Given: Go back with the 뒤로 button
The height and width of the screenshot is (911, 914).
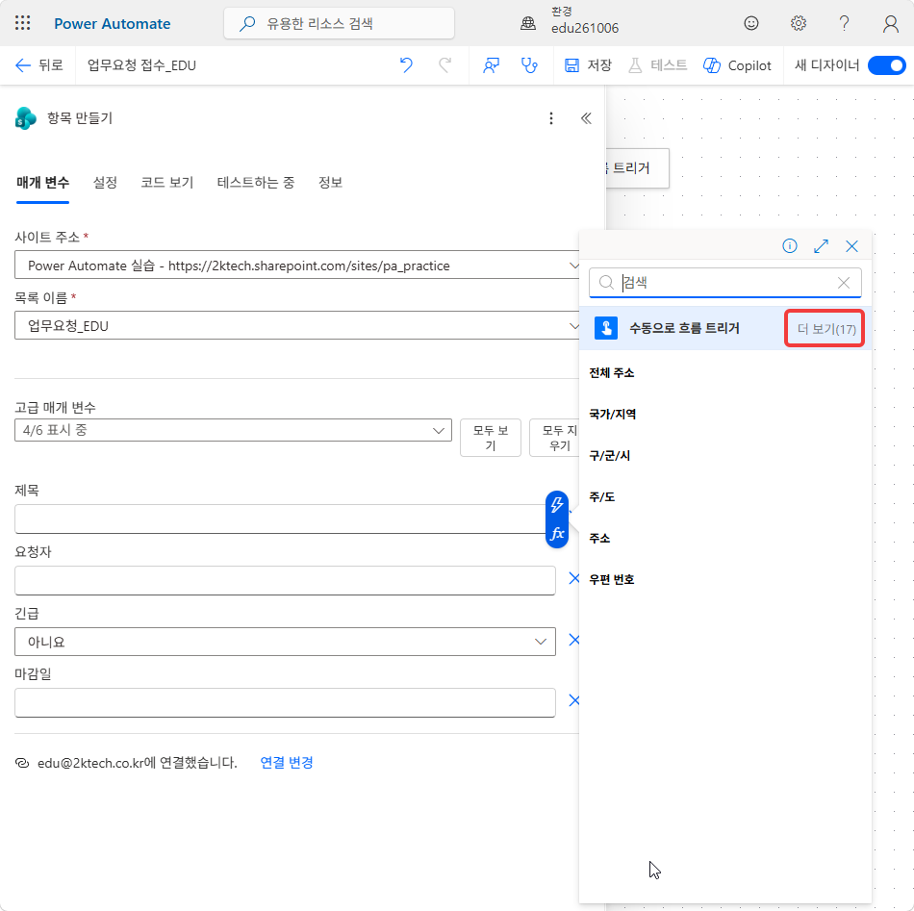Looking at the screenshot, I should (x=39, y=65).
